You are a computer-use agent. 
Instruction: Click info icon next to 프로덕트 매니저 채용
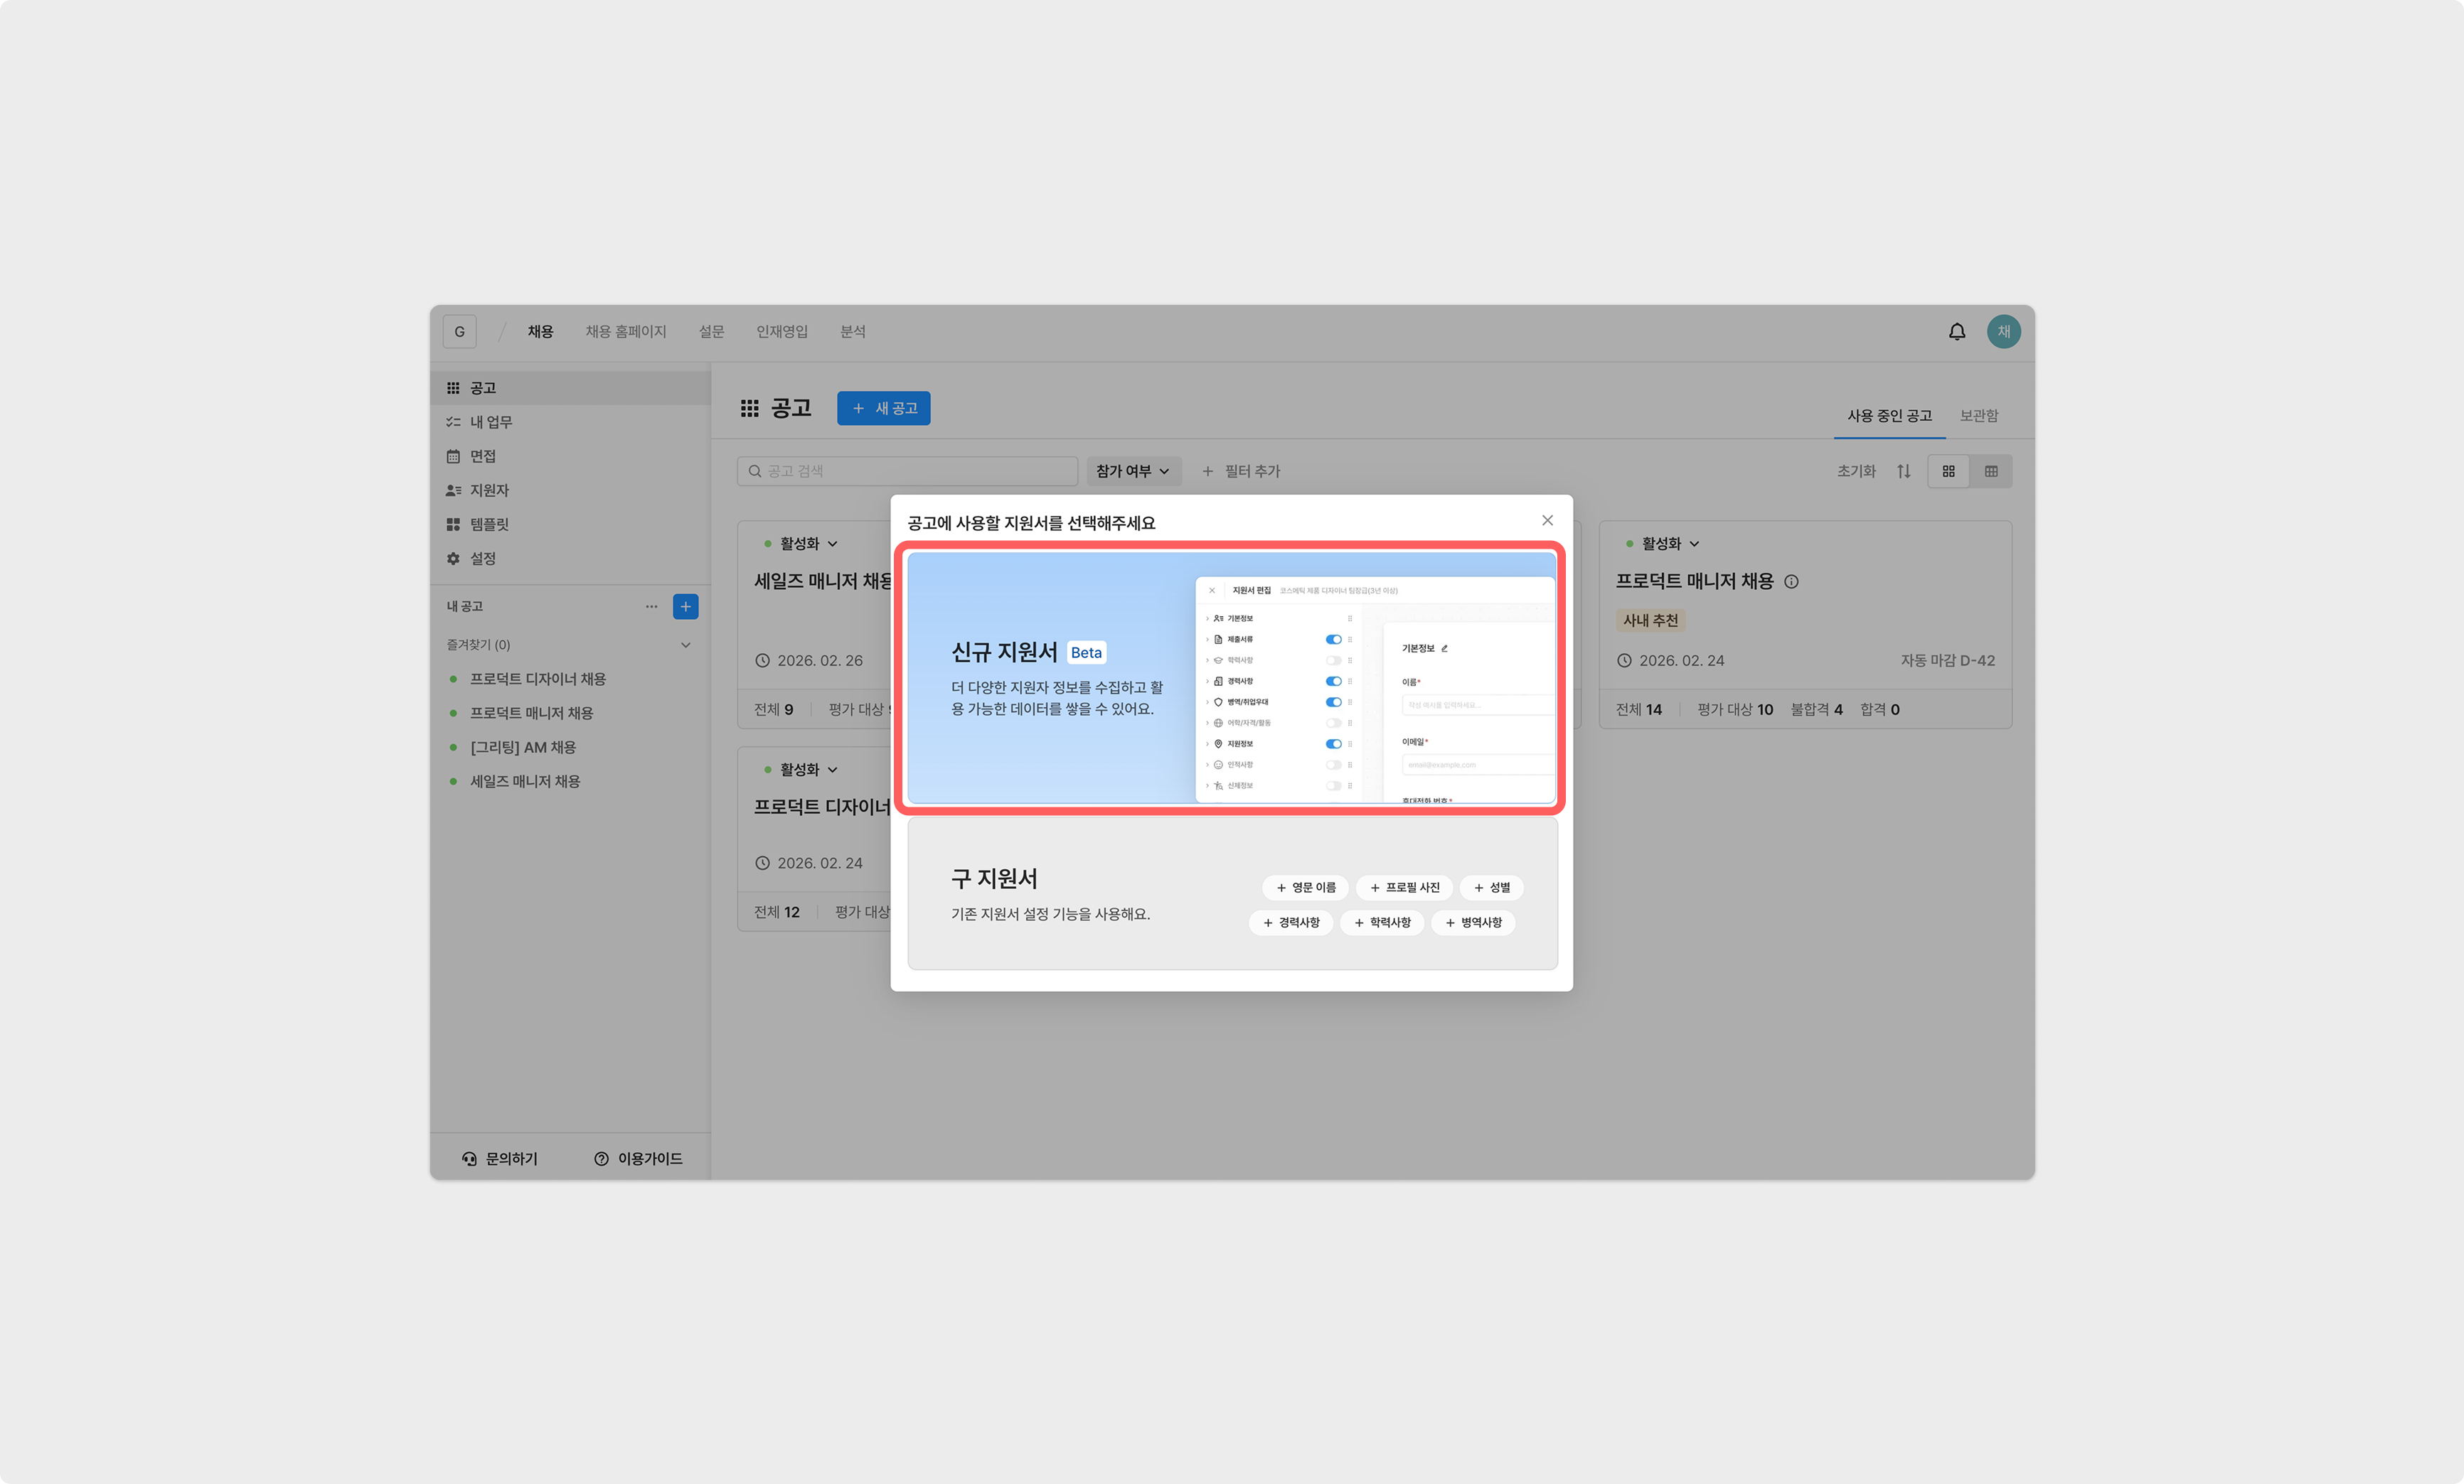click(1791, 581)
